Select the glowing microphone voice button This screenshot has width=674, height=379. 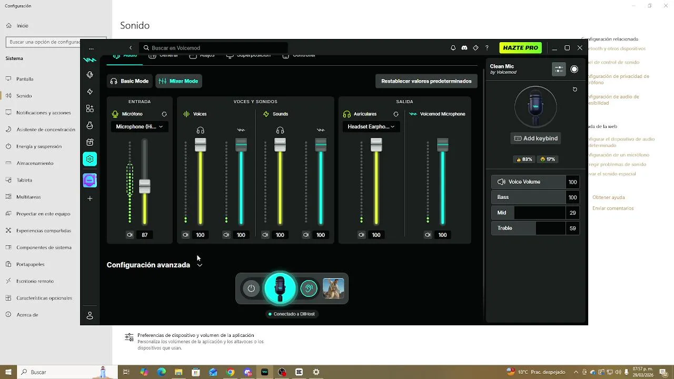click(x=280, y=288)
